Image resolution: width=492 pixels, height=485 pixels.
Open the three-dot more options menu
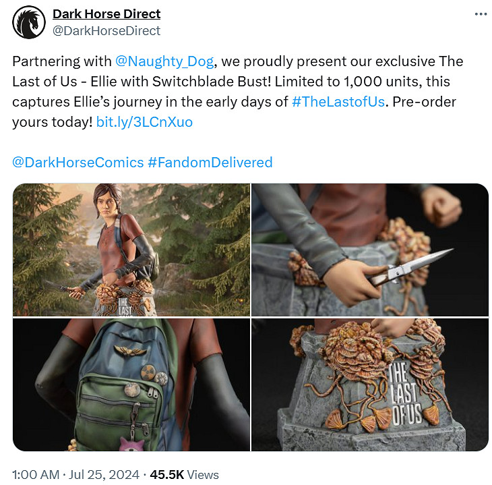pos(481,14)
